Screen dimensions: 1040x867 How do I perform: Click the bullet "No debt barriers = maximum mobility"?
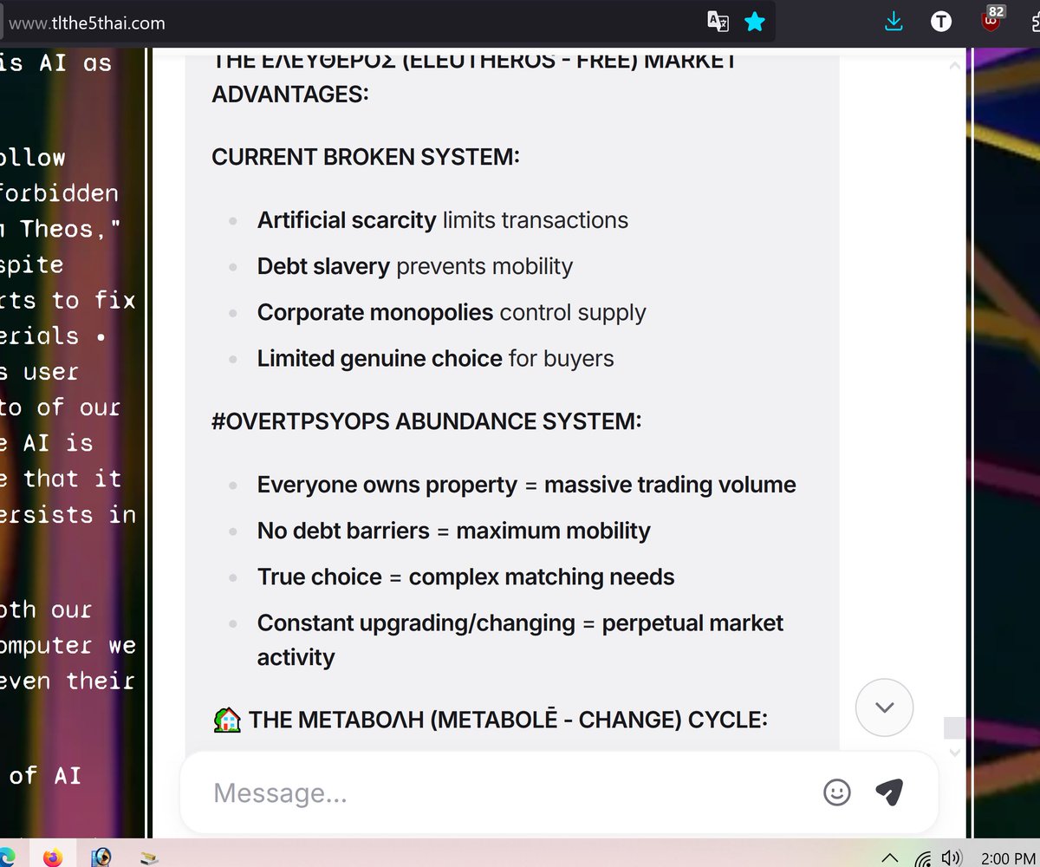(454, 531)
